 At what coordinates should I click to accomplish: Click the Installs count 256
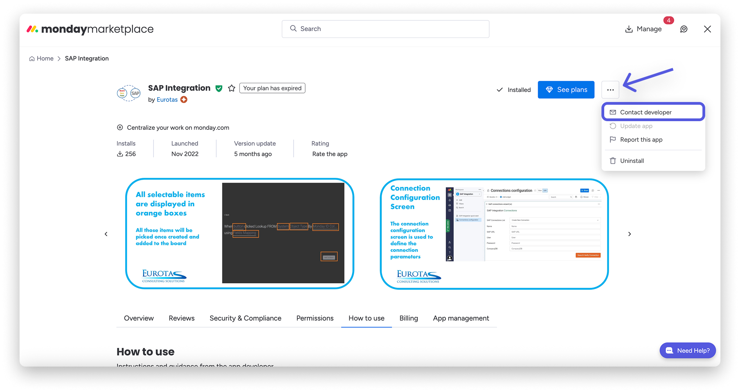[x=126, y=154]
